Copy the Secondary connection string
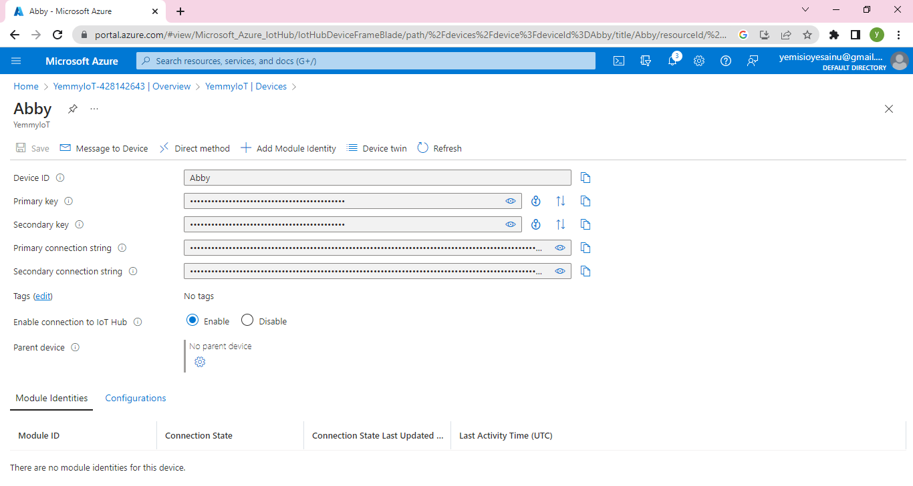Screen dimensions: 913x486 pyautogui.click(x=585, y=271)
